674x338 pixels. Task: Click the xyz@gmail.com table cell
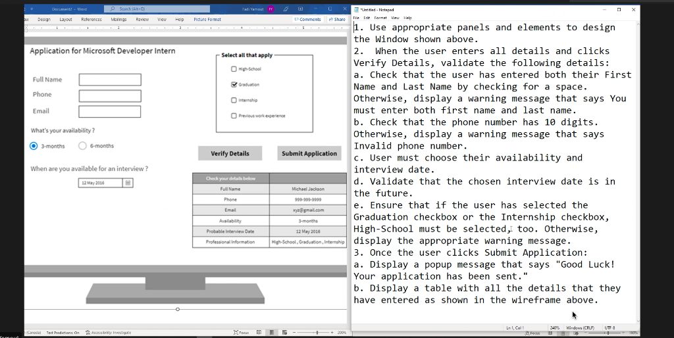click(x=308, y=210)
